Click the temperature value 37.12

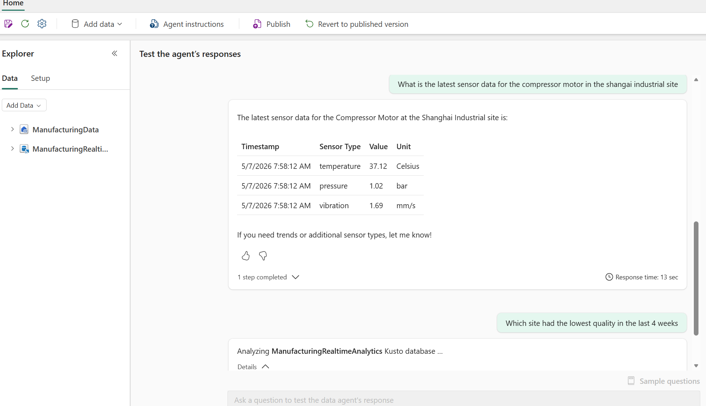[378, 166]
